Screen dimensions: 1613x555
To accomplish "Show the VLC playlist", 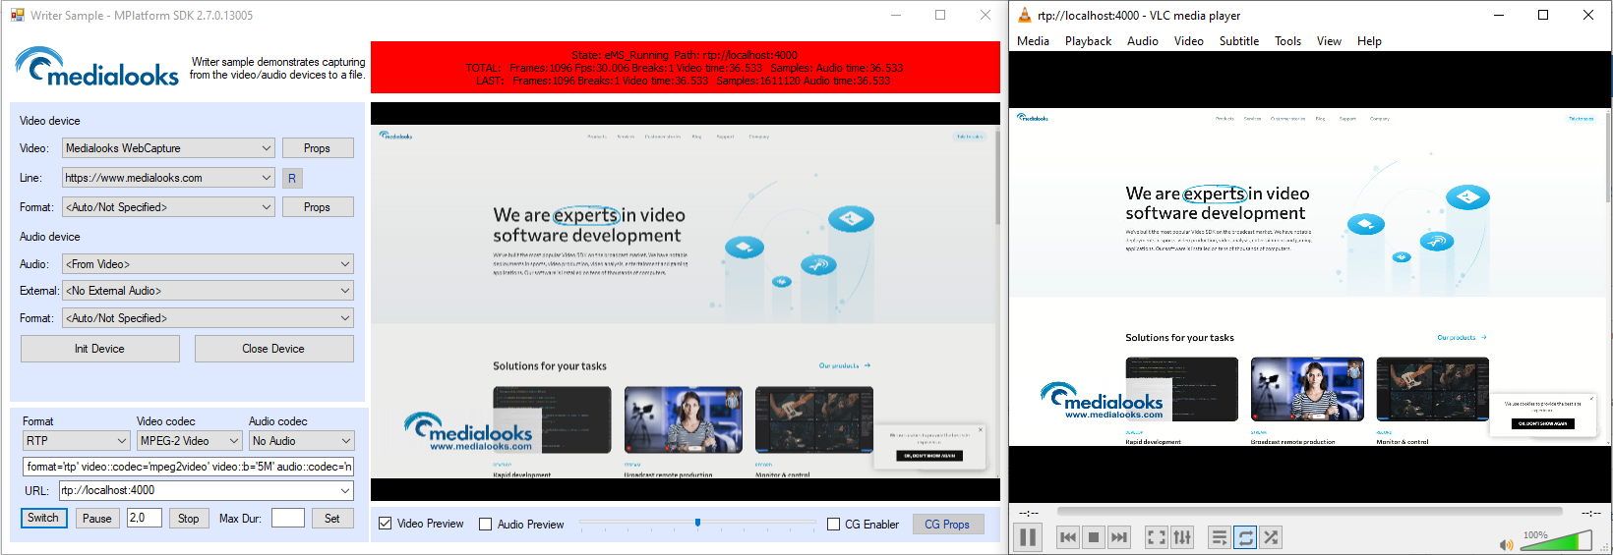I will coord(1220,537).
